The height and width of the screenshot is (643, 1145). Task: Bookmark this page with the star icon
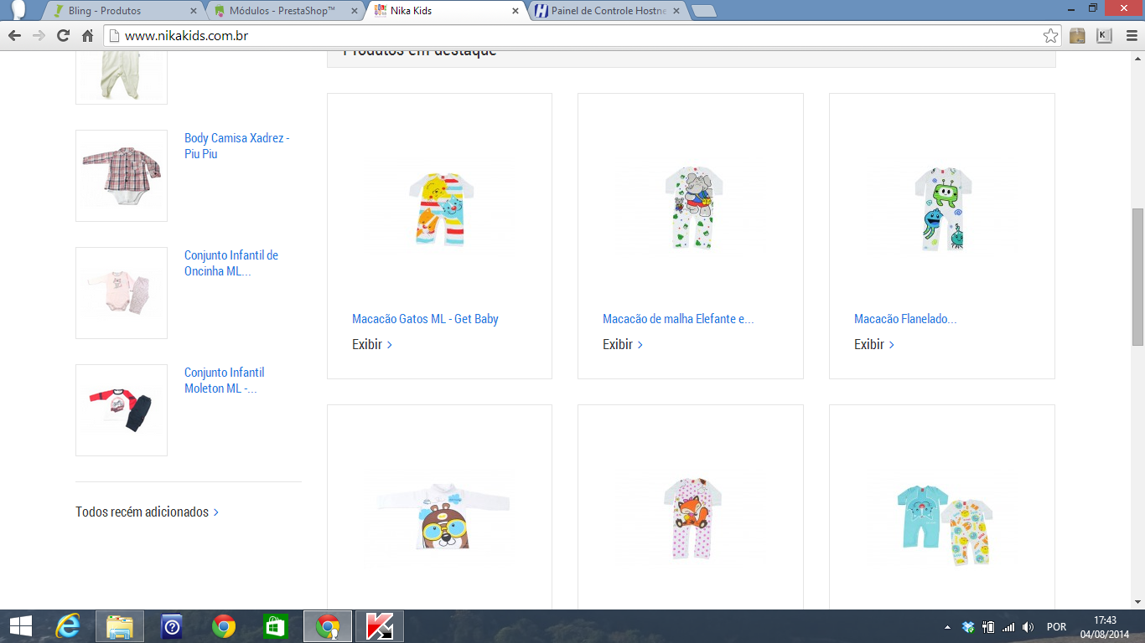[x=1050, y=36]
